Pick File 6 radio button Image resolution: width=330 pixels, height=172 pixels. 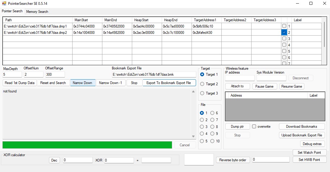point(212,113)
